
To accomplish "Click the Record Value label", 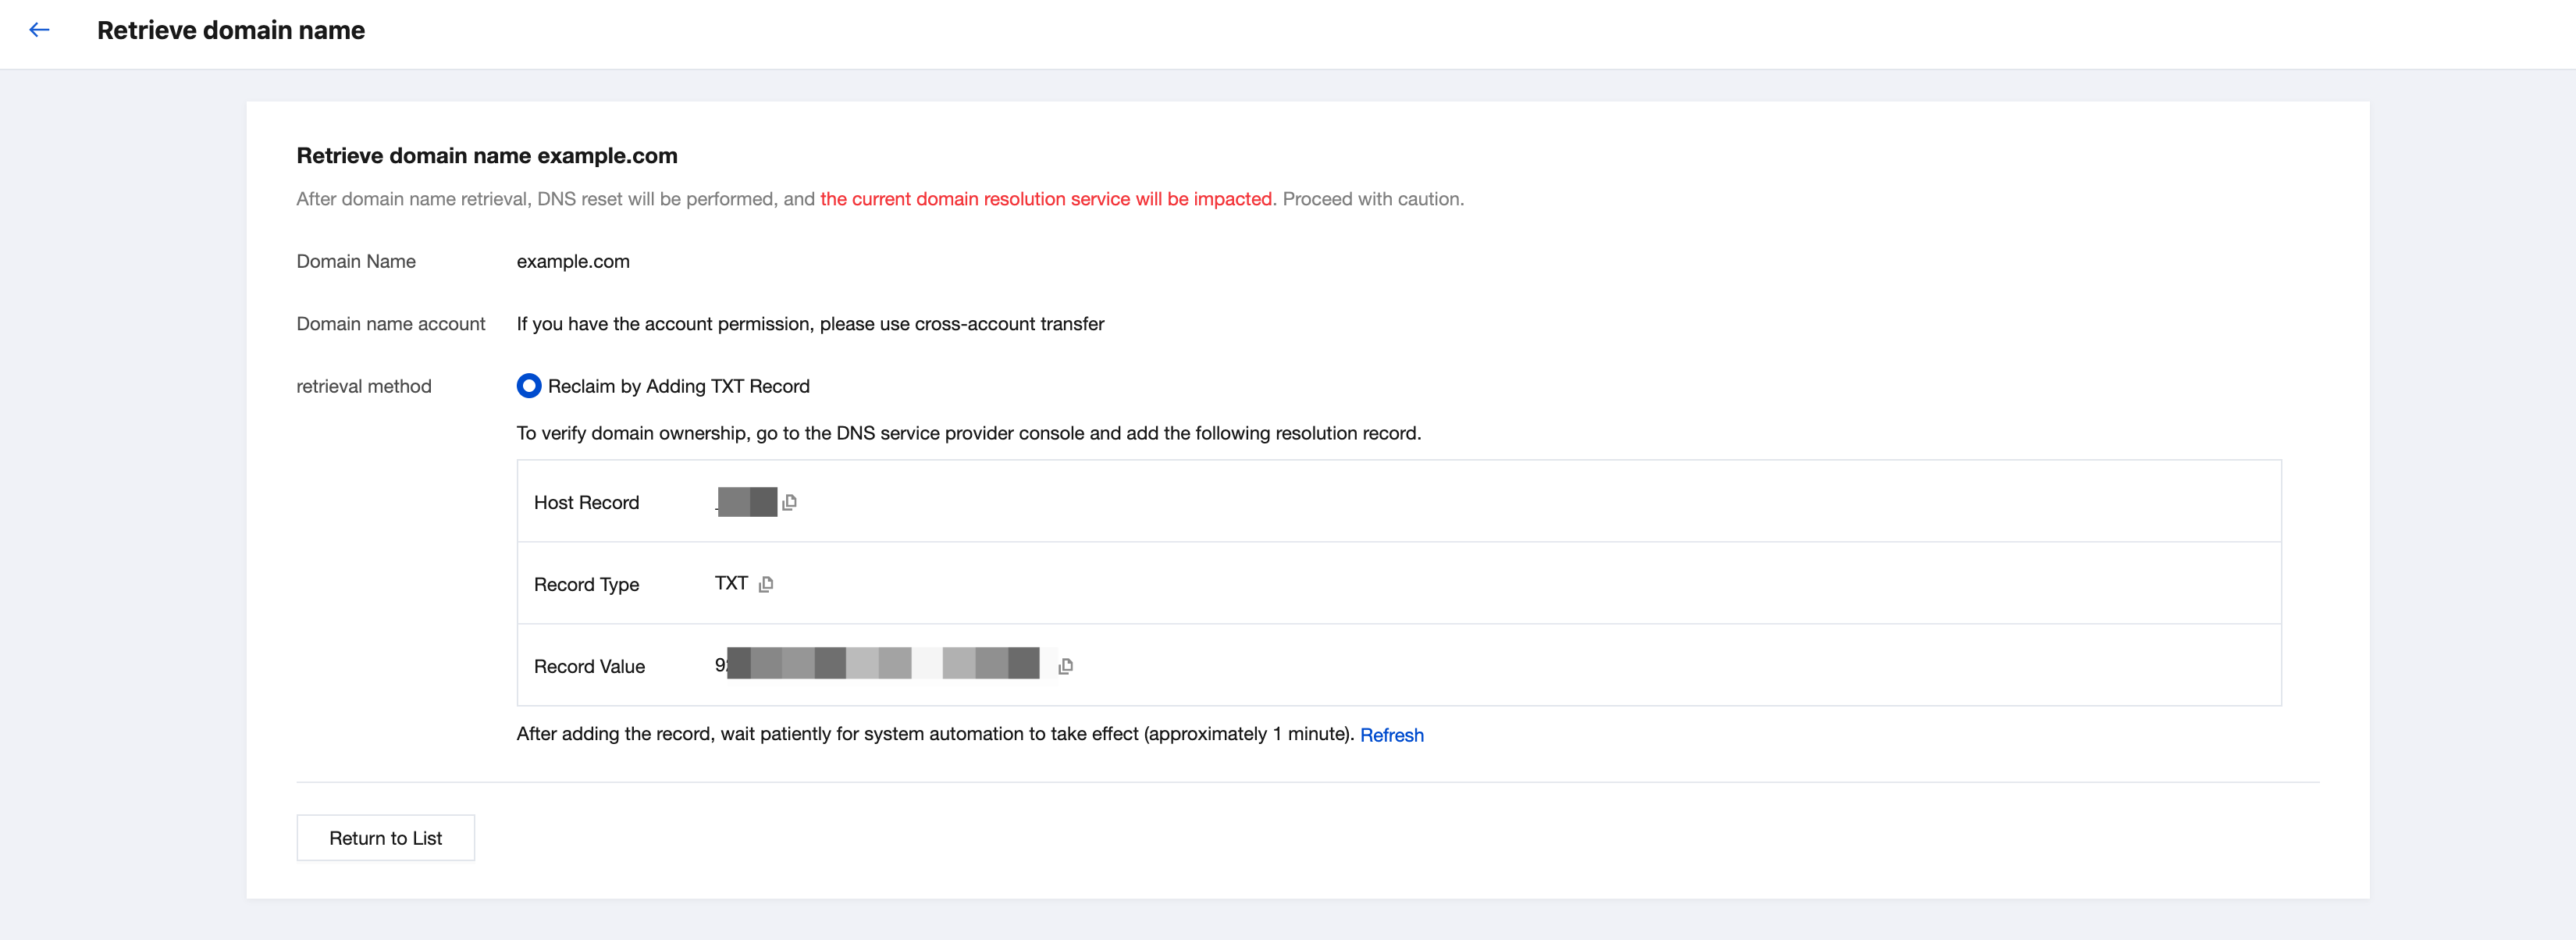I will pyautogui.click(x=589, y=666).
